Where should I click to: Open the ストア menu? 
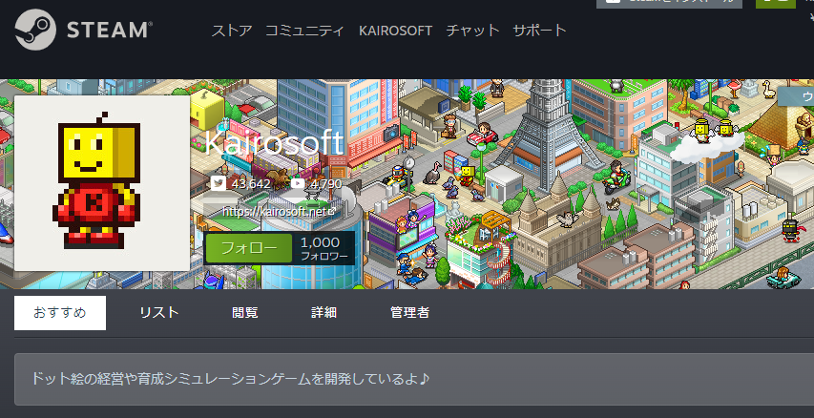coord(232,31)
